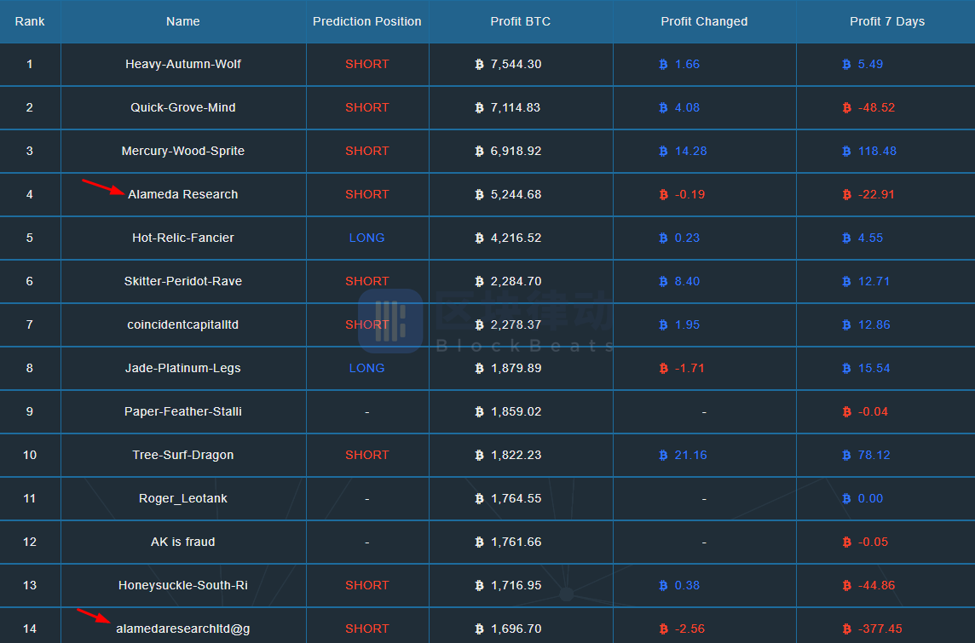Select trader name Honeysuckle-South-Ri
This screenshot has height=643, width=975.
pos(182,586)
